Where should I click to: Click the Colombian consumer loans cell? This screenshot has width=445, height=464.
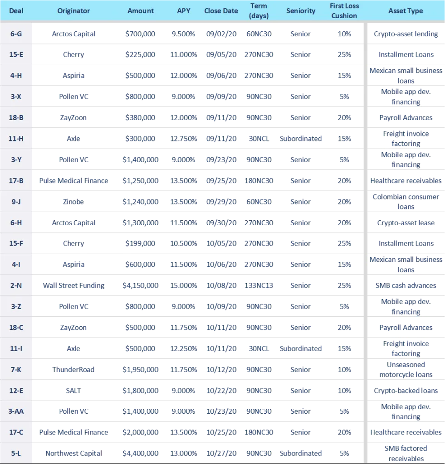point(406,202)
